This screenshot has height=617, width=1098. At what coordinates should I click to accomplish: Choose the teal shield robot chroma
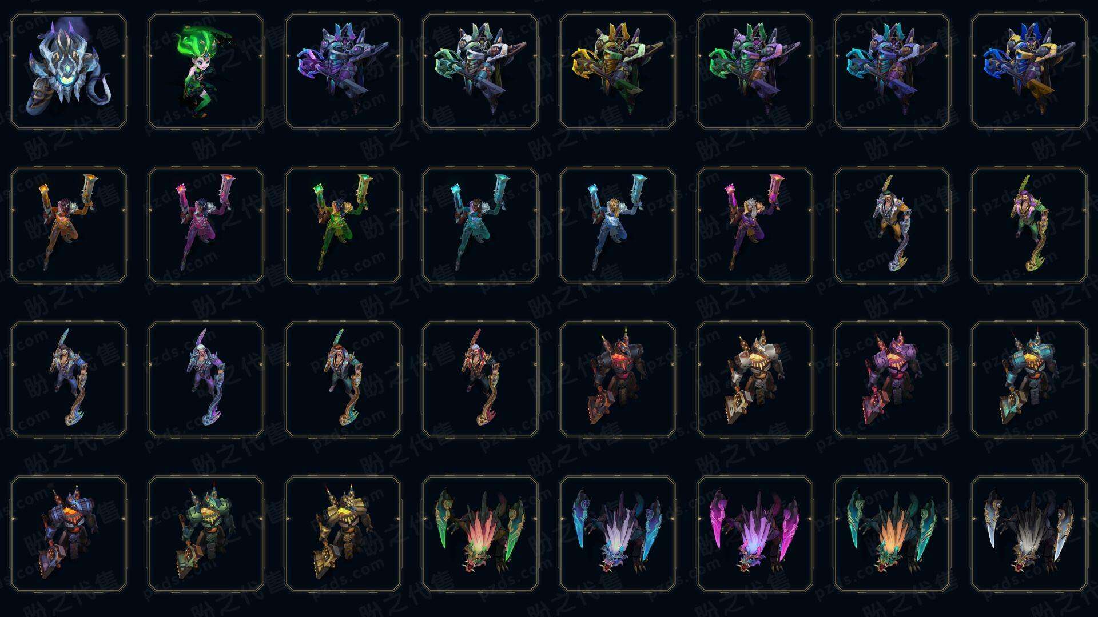tap(1029, 379)
